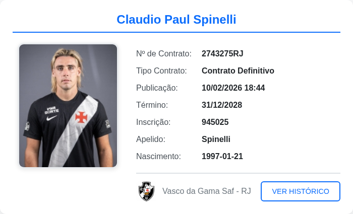Click the Nascimento label
The width and height of the screenshot is (353, 214).
coord(158,156)
